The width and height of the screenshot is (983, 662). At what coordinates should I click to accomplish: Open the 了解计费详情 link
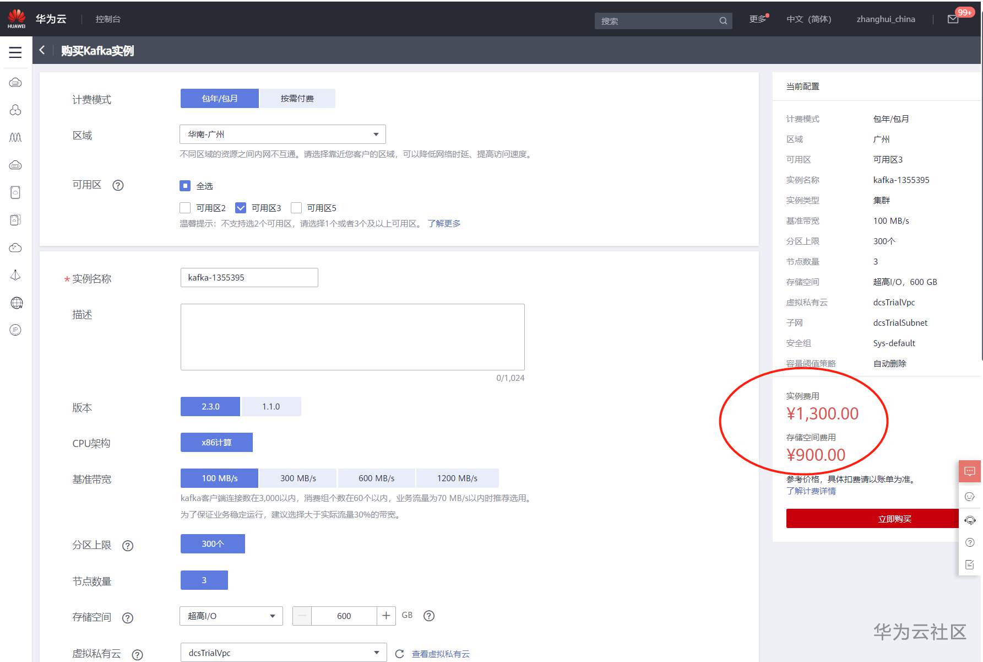[811, 491]
